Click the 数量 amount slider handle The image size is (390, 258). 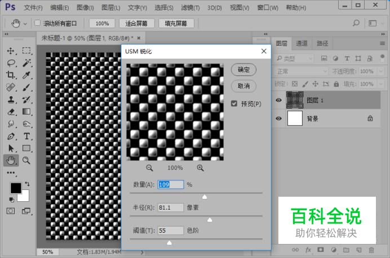tap(205, 197)
